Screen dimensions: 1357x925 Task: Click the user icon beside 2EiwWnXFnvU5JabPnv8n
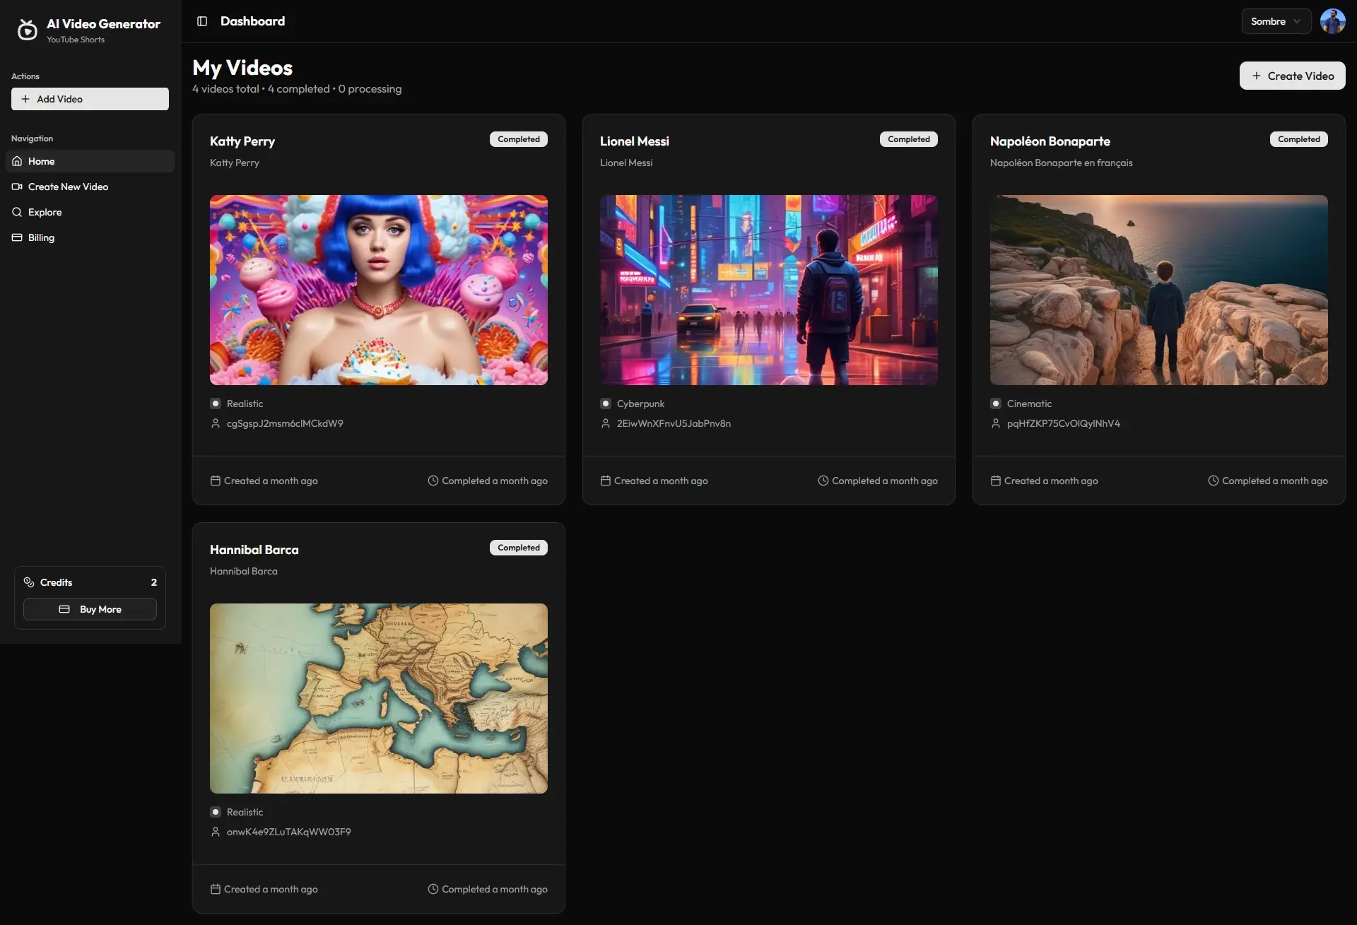(606, 423)
